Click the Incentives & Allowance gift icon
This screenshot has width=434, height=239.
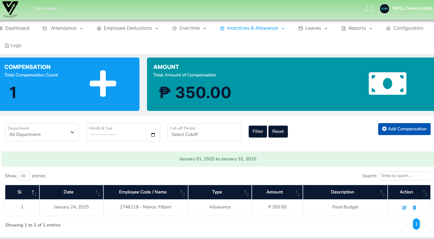click(x=222, y=28)
